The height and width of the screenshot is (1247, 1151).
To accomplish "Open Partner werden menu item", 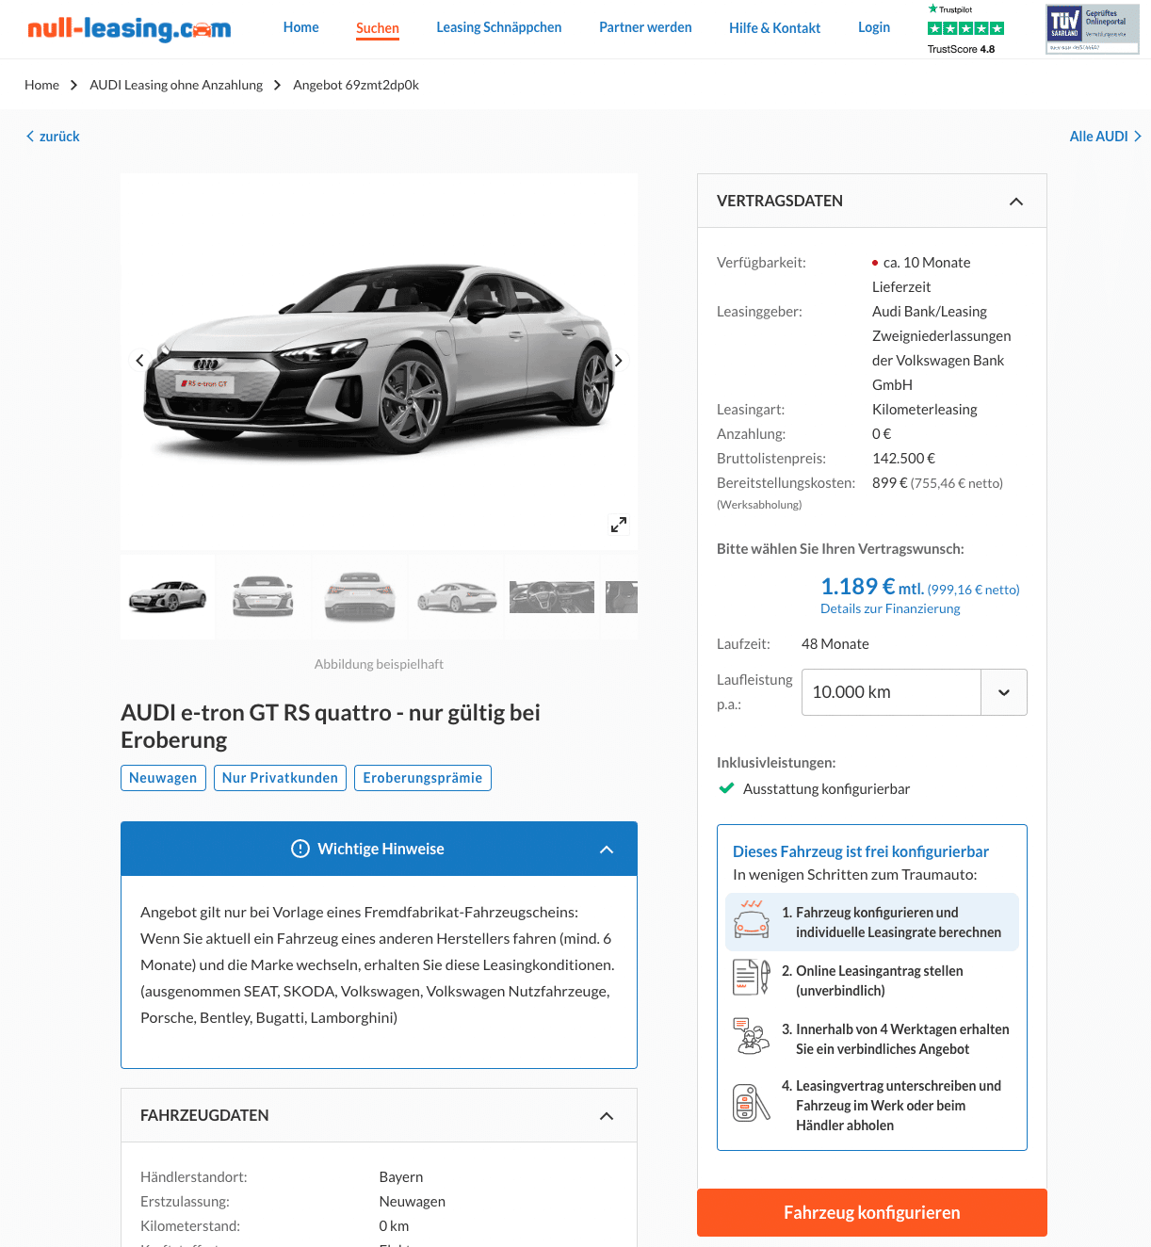I will click(645, 27).
